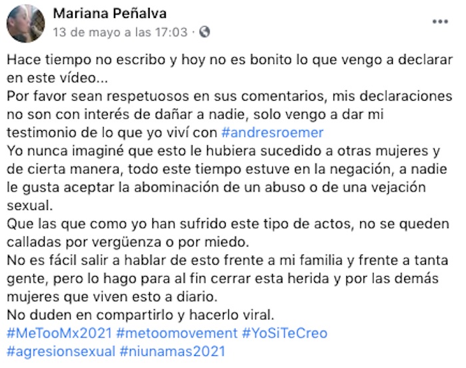466x368 pixels.
Task: Open the #metoomovement hashtag
Action: coord(177,333)
